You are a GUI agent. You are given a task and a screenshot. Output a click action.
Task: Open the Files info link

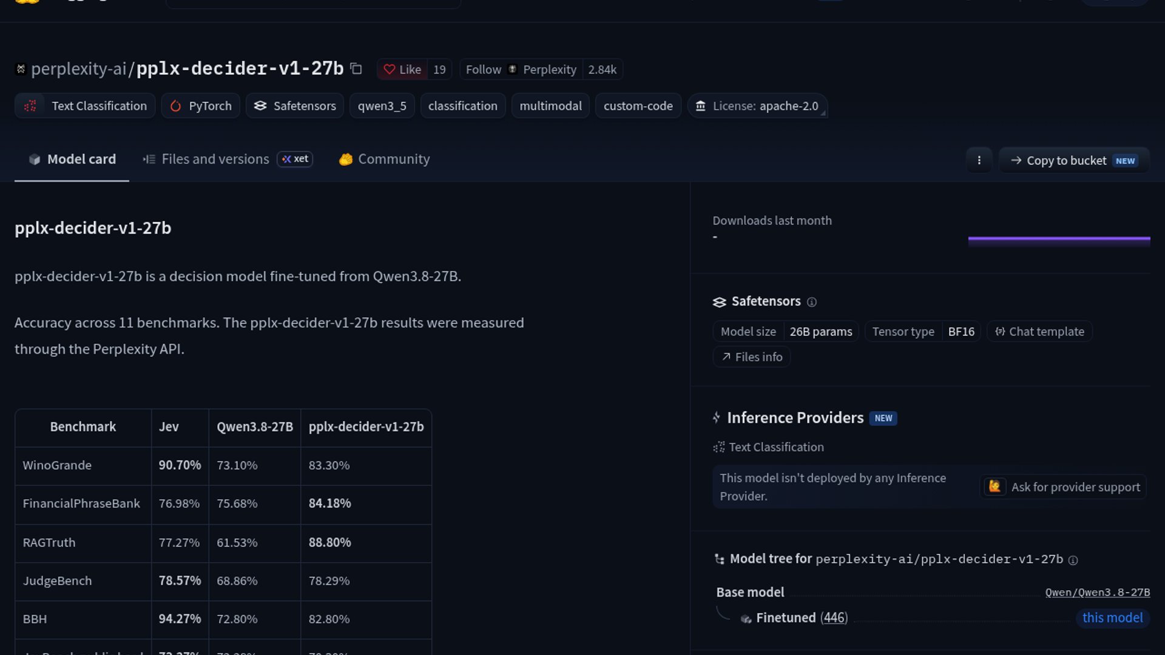751,357
